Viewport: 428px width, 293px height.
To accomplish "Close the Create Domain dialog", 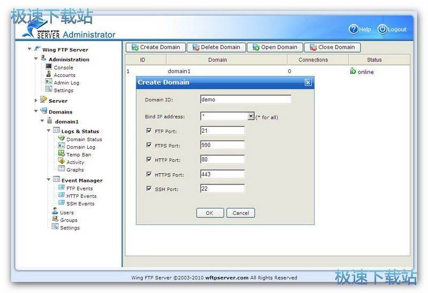I will tap(308, 82).
